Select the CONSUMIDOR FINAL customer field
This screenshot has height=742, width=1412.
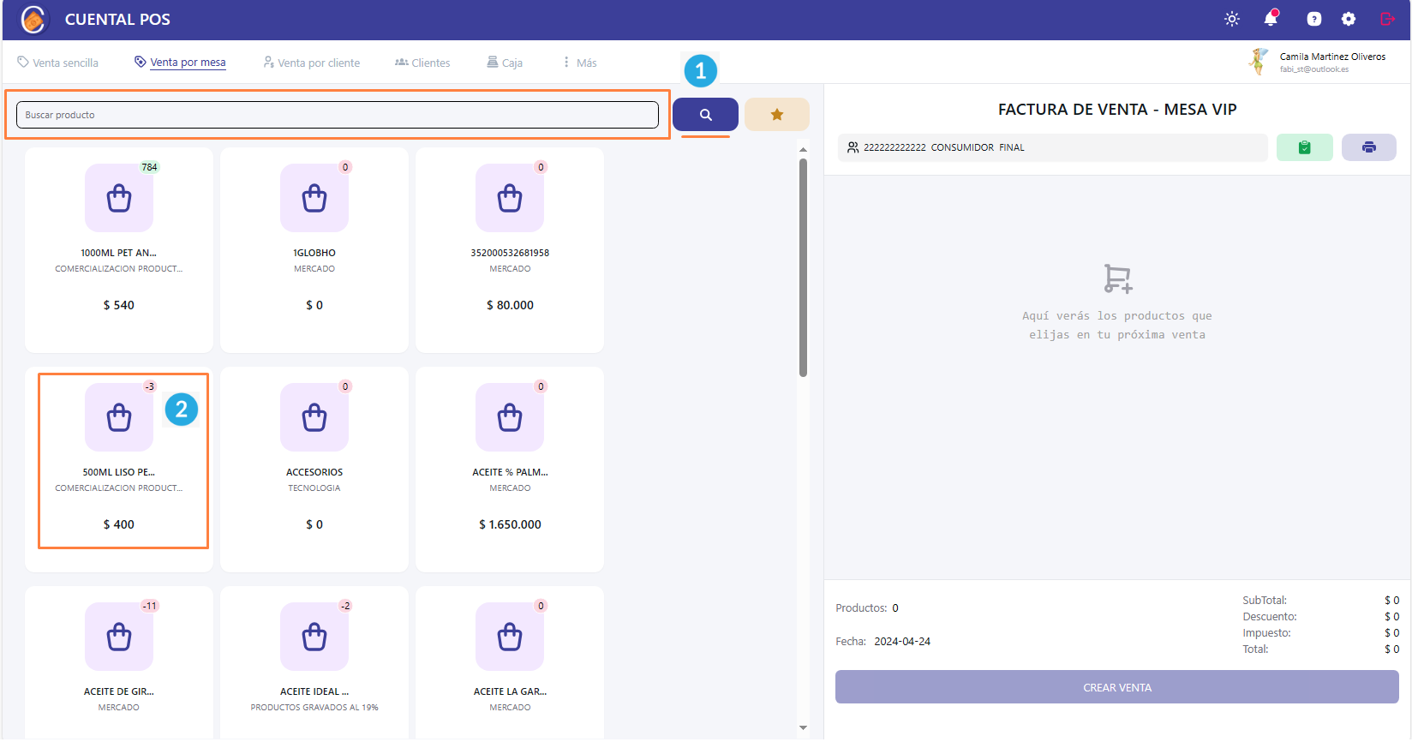(1051, 147)
